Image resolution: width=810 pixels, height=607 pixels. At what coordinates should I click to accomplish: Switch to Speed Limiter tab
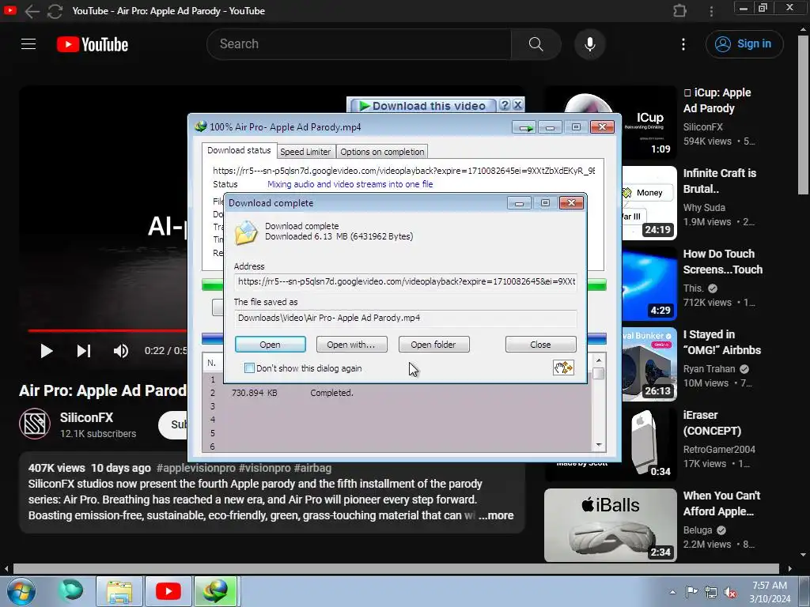[305, 152]
